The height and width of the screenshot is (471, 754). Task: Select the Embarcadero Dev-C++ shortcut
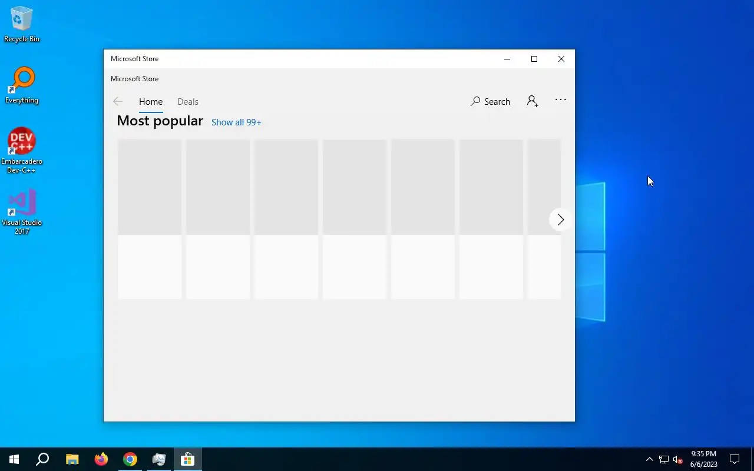[22, 151]
